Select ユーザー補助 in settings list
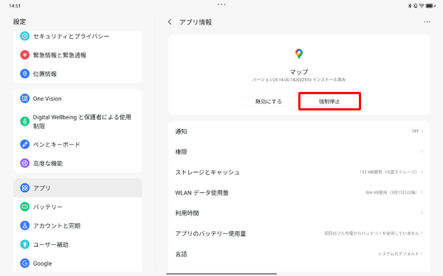443x276 pixels. tap(78, 244)
